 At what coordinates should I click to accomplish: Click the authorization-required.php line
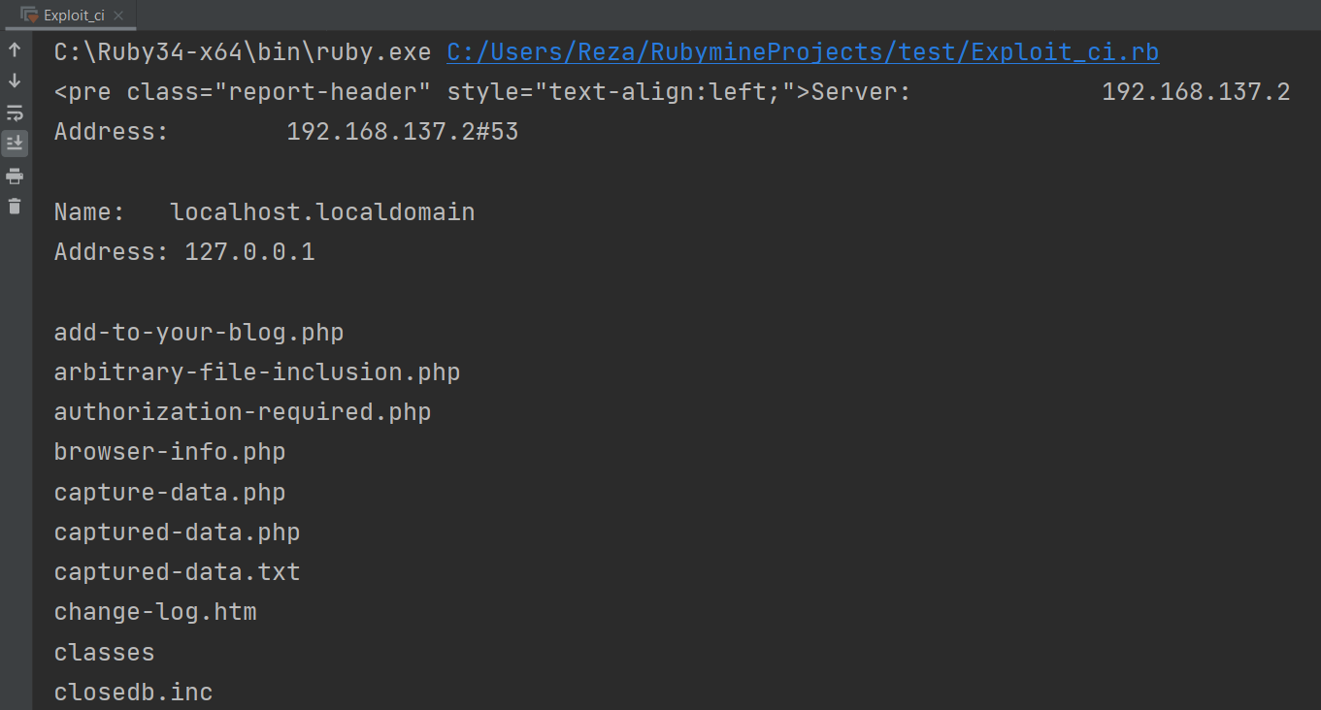[243, 412]
